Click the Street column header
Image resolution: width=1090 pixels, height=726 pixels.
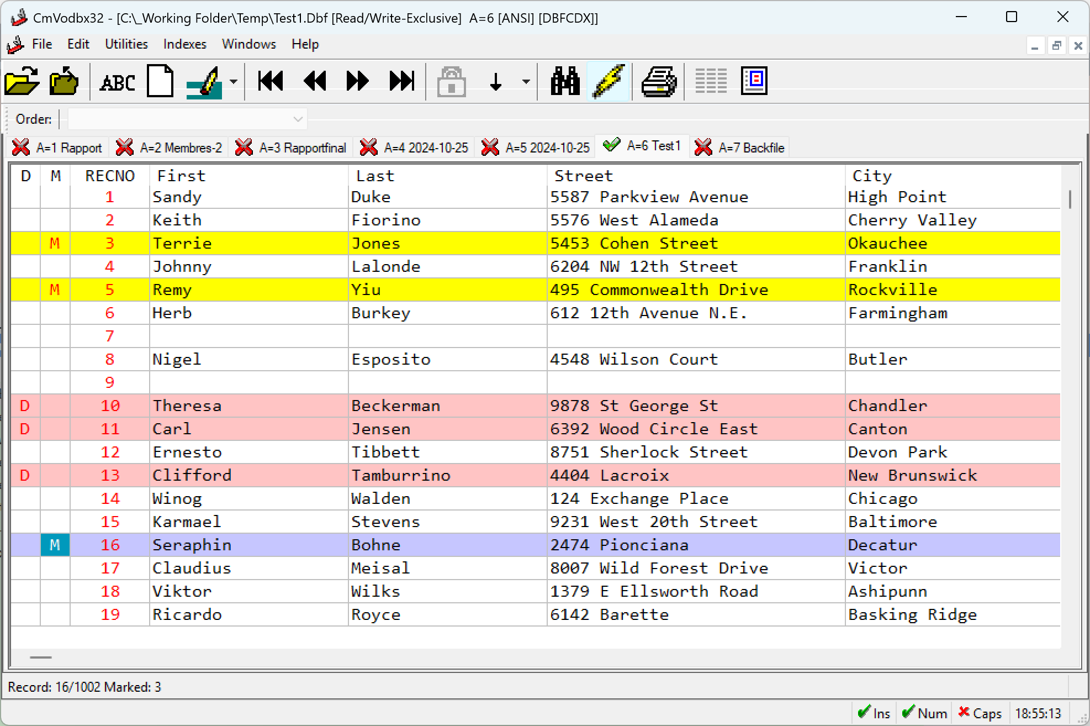583,176
